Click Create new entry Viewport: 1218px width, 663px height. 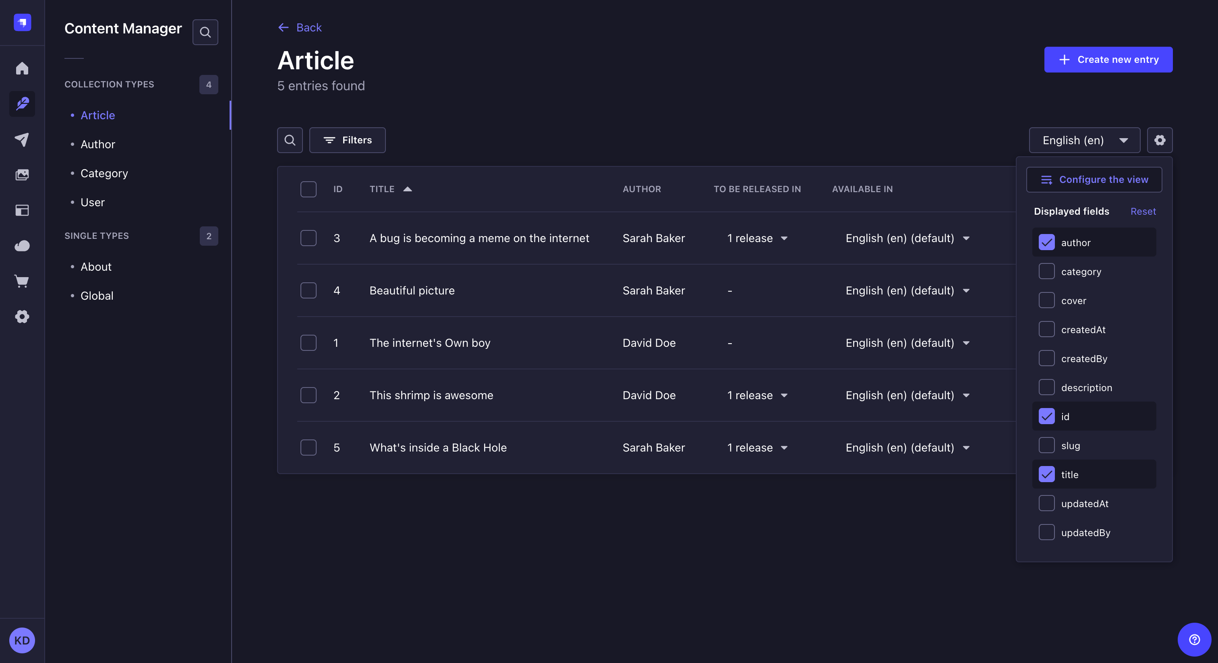(x=1108, y=60)
